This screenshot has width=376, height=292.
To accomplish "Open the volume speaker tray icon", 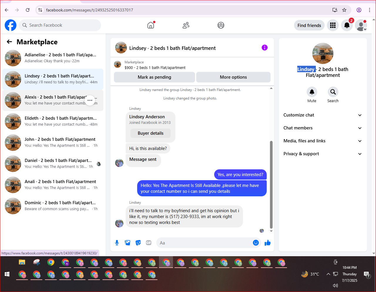I will [335, 286].
